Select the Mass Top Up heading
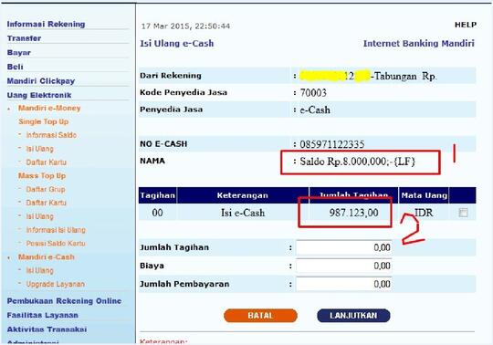The width and height of the screenshot is (493, 345). [x=42, y=175]
